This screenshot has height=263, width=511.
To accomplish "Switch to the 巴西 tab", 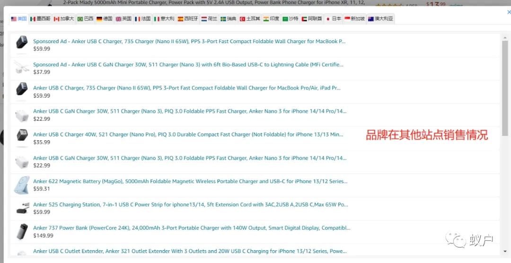I will tap(85, 19).
